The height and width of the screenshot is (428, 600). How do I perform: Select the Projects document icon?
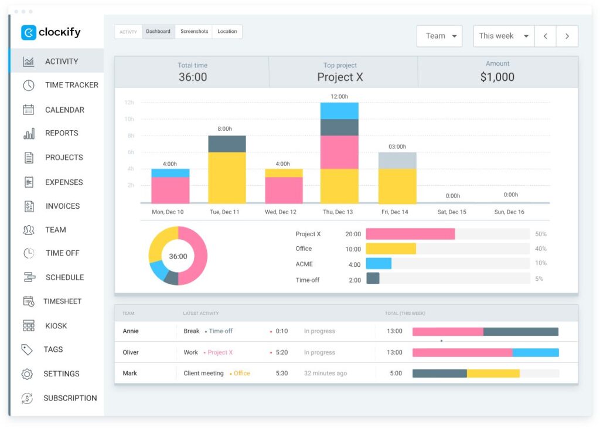(28, 158)
